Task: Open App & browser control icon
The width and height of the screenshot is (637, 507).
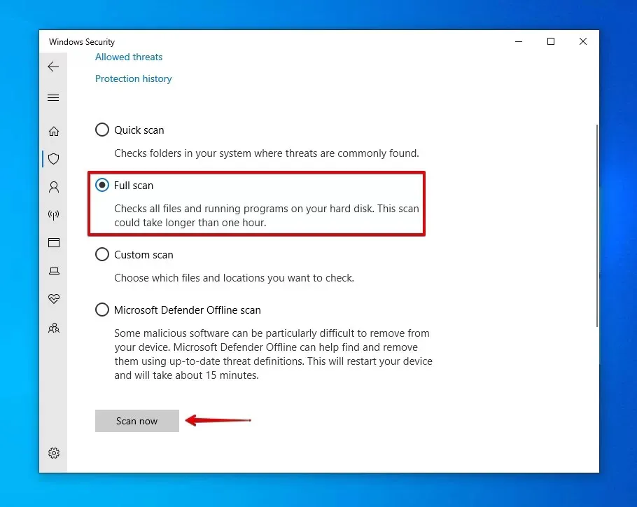Action: [54, 243]
